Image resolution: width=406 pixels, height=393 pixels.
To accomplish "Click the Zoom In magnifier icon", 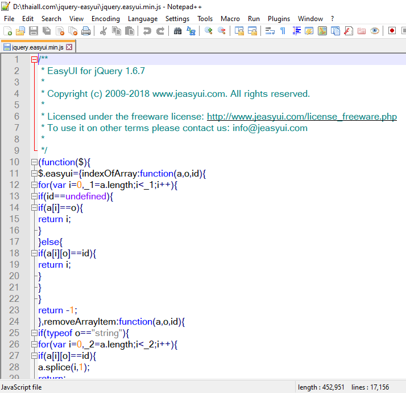I will tap(209, 31).
